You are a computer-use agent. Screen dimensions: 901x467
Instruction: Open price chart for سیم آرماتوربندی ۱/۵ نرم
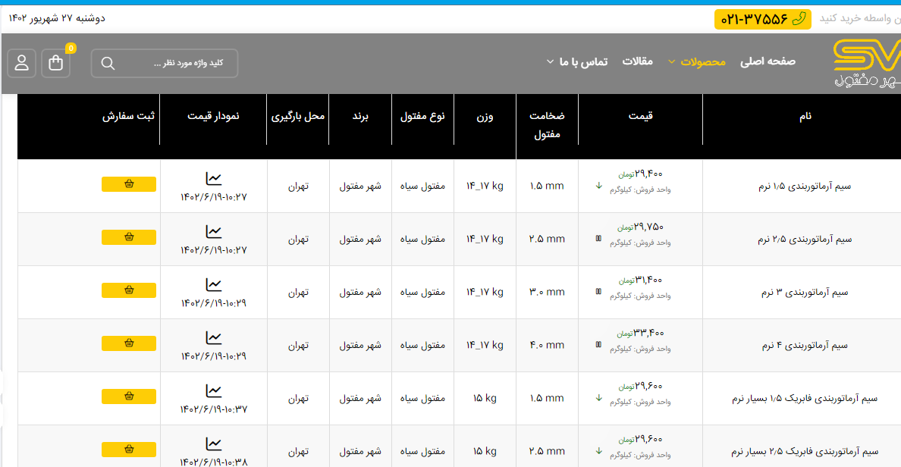click(x=214, y=179)
